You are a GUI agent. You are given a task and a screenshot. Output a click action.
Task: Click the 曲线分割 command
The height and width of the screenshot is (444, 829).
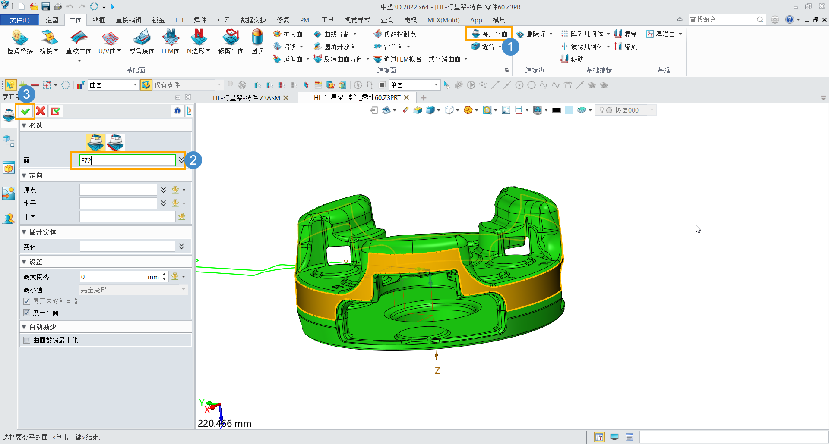[332, 34]
